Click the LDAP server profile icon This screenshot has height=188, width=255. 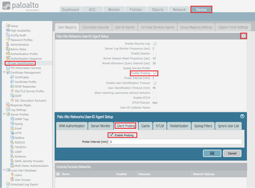click(x=12, y=152)
